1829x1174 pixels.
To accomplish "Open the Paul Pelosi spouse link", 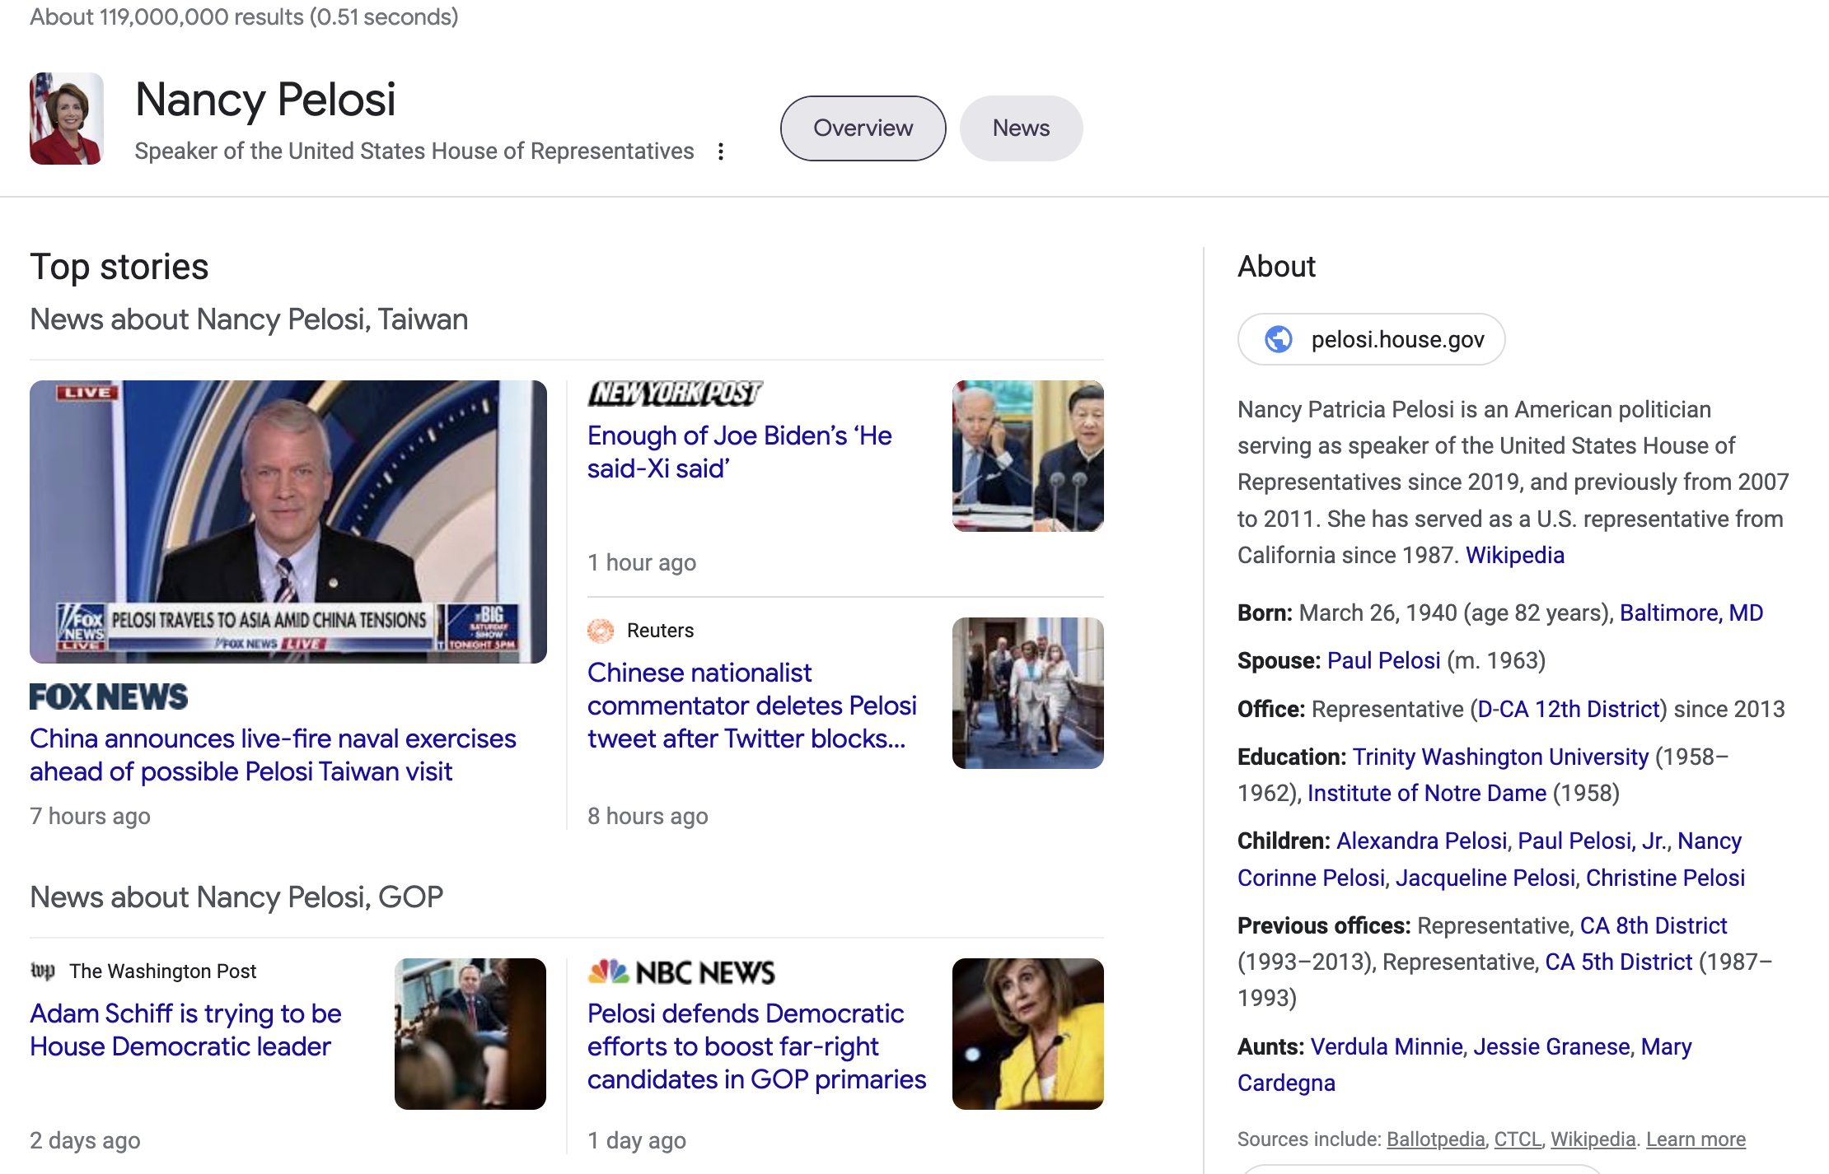I will pos(1383,661).
